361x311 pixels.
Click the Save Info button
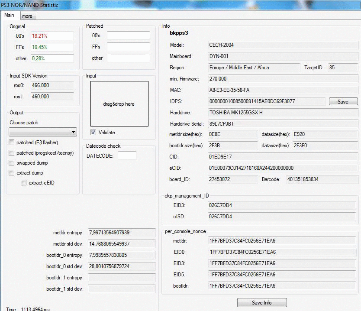click(262, 302)
